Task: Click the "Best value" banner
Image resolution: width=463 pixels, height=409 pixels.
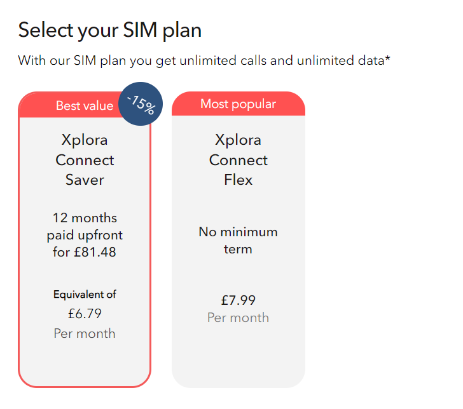Action: 84,105
